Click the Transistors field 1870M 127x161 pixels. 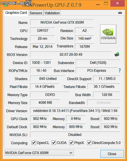pyautogui.click(x=84, y=46)
